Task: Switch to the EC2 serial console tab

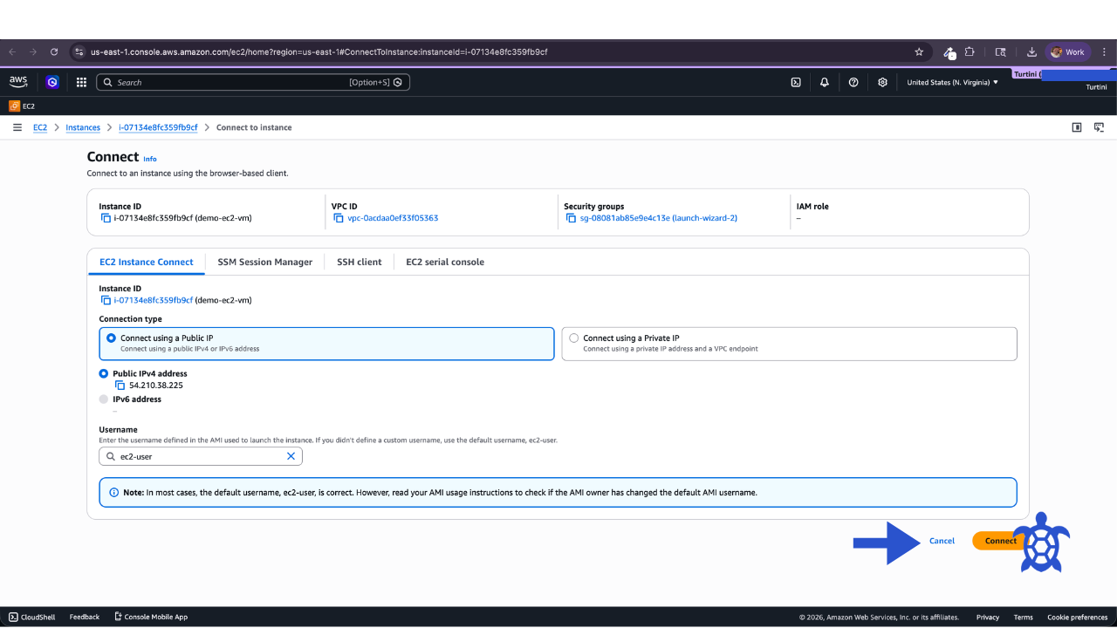Action: pyautogui.click(x=445, y=262)
